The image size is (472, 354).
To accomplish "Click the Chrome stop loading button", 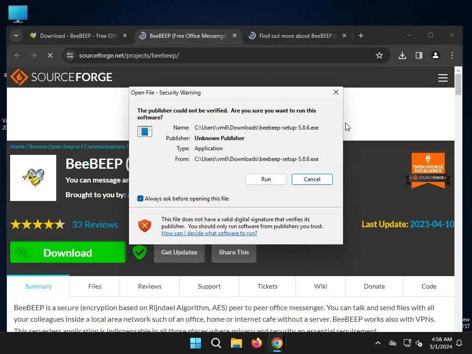I will 50,55.
